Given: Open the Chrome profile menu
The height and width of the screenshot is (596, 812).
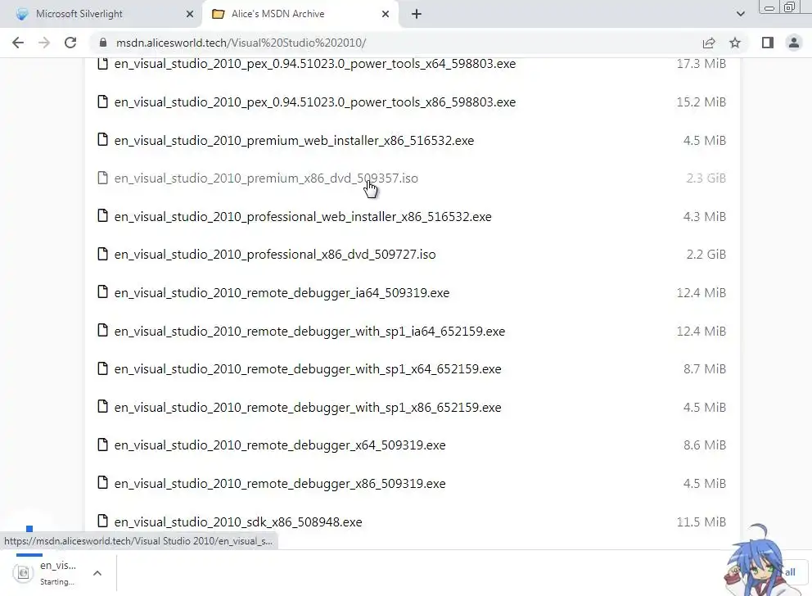Looking at the screenshot, I should point(793,43).
